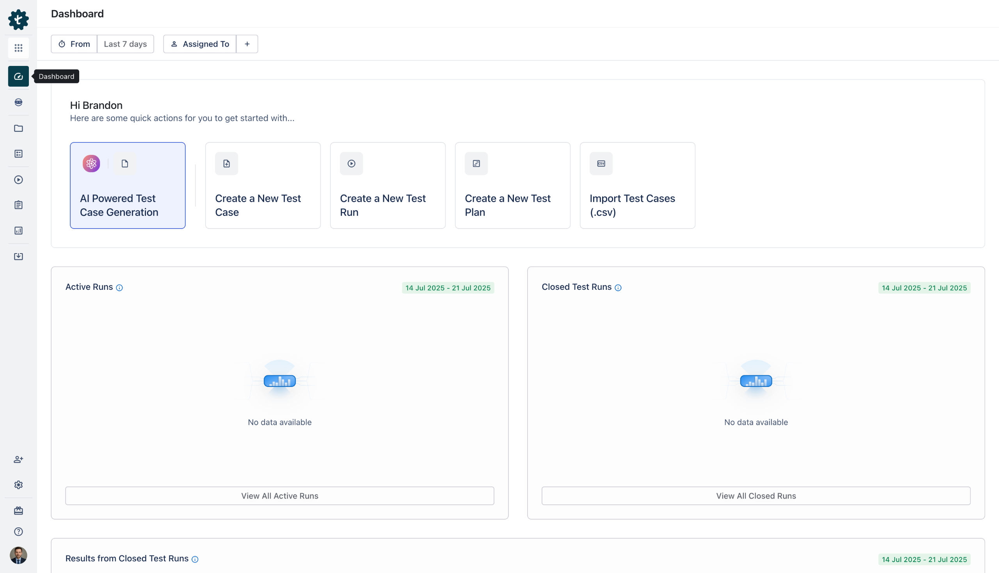Viewport: 999px width, 573px height.
Task: Open the test runs play icon in sidebar
Action: [x=18, y=180]
